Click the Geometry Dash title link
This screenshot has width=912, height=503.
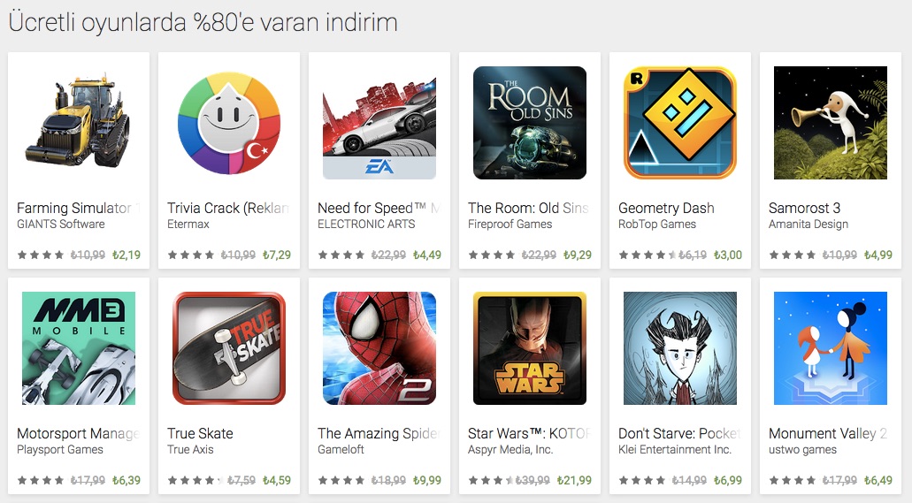[x=666, y=208]
